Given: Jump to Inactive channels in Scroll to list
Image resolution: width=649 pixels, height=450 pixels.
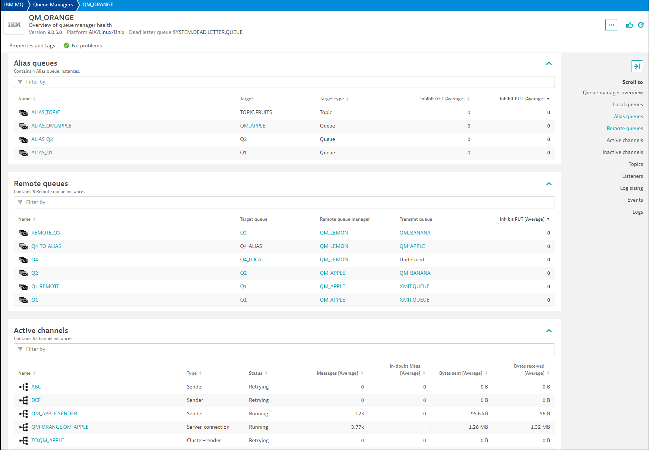Looking at the screenshot, I should tap(623, 152).
